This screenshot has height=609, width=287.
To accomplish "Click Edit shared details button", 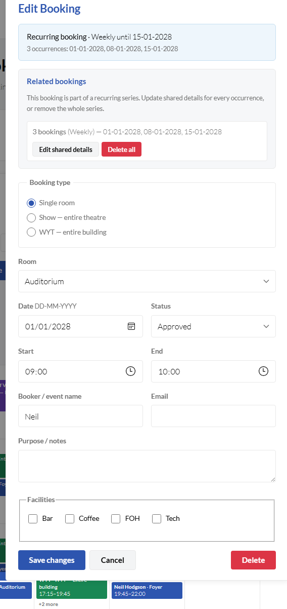I will (x=66, y=149).
